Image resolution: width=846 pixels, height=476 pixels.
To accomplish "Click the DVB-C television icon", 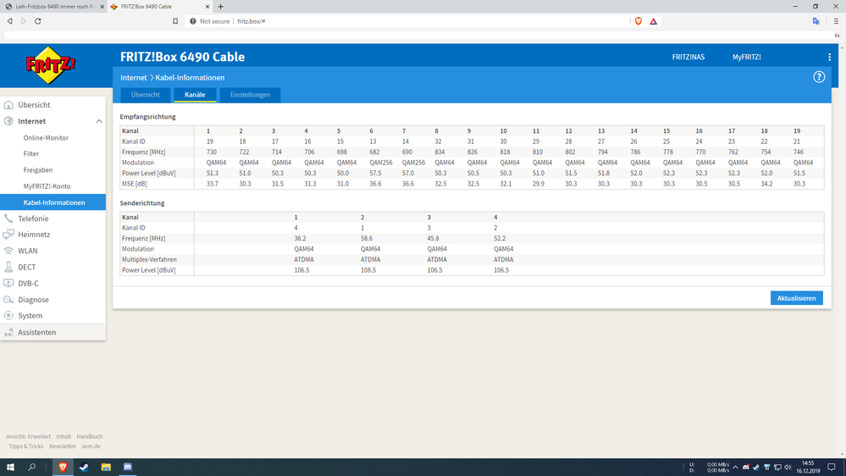I will tap(8, 284).
